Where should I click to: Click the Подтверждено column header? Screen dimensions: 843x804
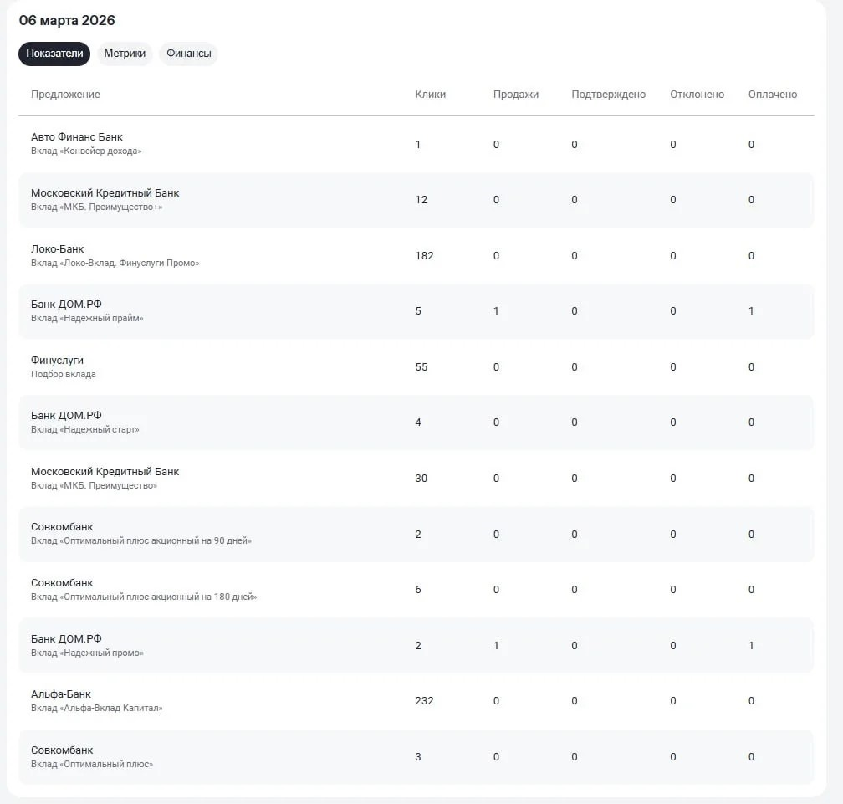[x=608, y=94]
